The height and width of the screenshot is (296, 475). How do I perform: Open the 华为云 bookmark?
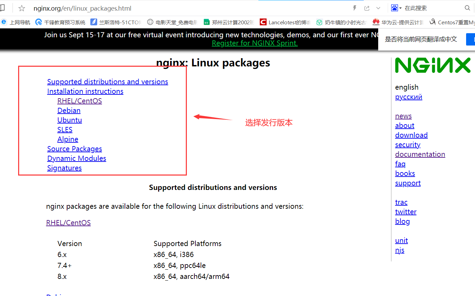398,22
